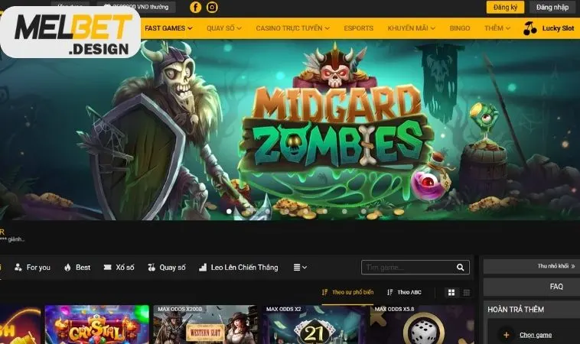Select the last banner carousel dot
580x344 pixels.
(x=363, y=211)
